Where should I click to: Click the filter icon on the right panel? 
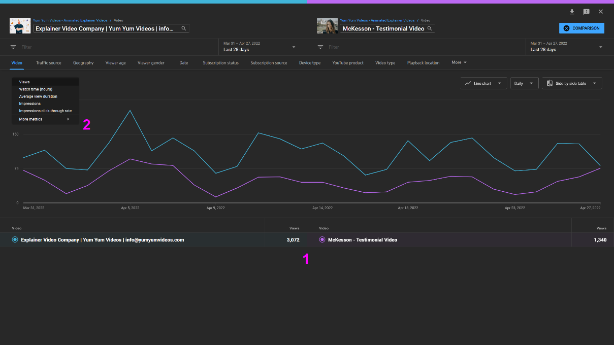[321, 47]
